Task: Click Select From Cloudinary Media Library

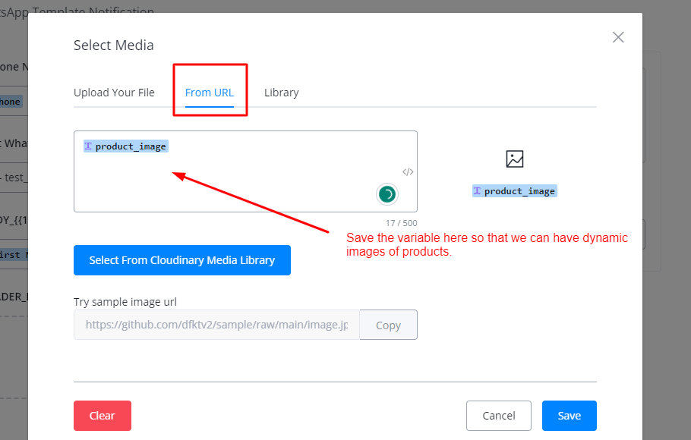Action: (182, 260)
